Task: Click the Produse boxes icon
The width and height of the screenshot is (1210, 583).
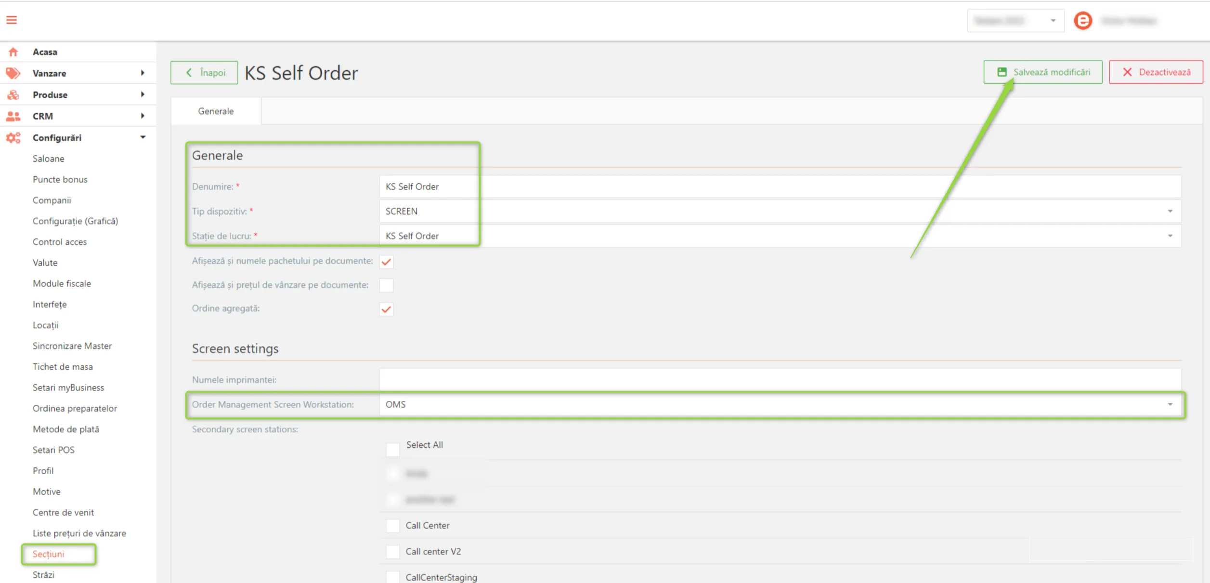Action: point(13,94)
